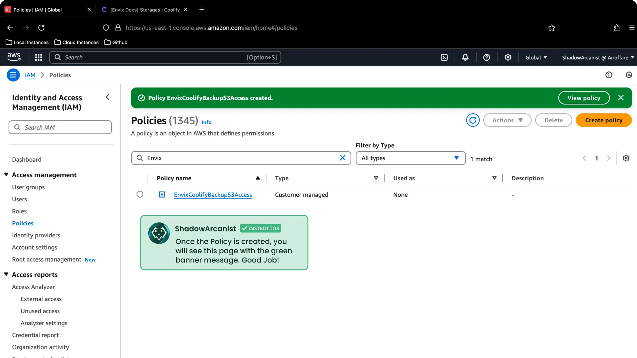The width and height of the screenshot is (637, 358).
Task: Collapse the Access reports section
Action: tap(6, 274)
